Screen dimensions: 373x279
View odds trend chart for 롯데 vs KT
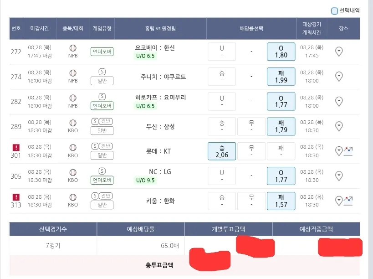349,151
